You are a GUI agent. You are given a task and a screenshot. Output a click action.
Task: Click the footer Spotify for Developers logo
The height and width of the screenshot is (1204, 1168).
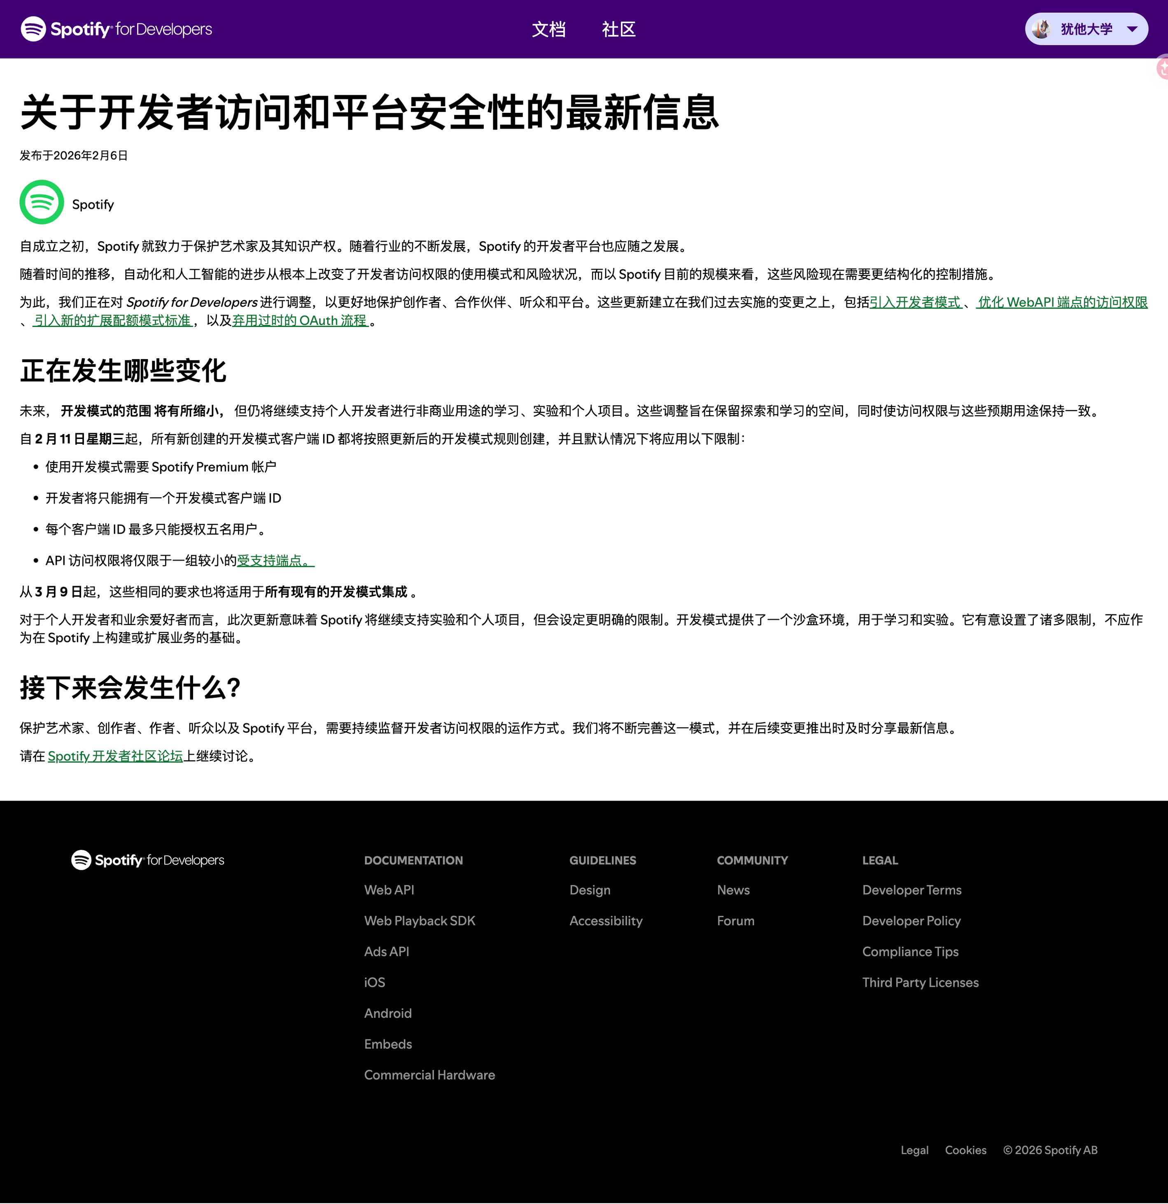pyautogui.click(x=147, y=860)
